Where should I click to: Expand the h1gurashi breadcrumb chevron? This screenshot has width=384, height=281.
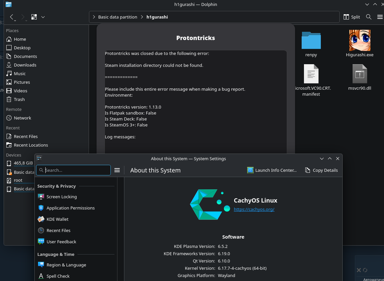click(x=142, y=17)
